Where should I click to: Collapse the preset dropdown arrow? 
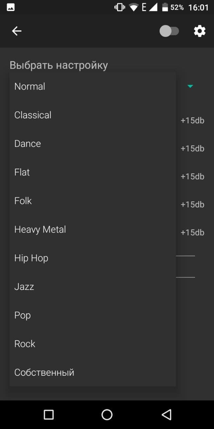[190, 86]
